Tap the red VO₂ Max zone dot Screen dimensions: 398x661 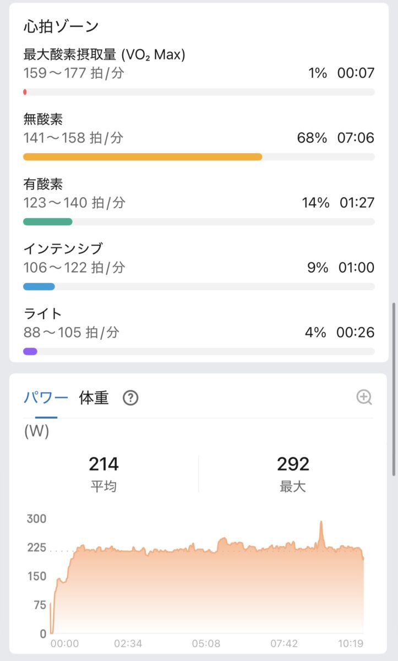(x=25, y=92)
